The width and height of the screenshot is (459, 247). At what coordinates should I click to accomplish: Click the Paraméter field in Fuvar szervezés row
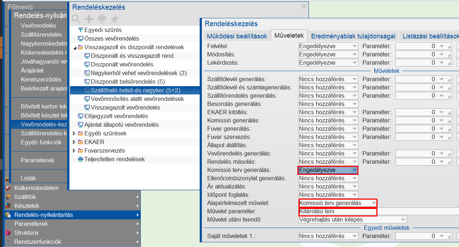click(x=424, y=137)
